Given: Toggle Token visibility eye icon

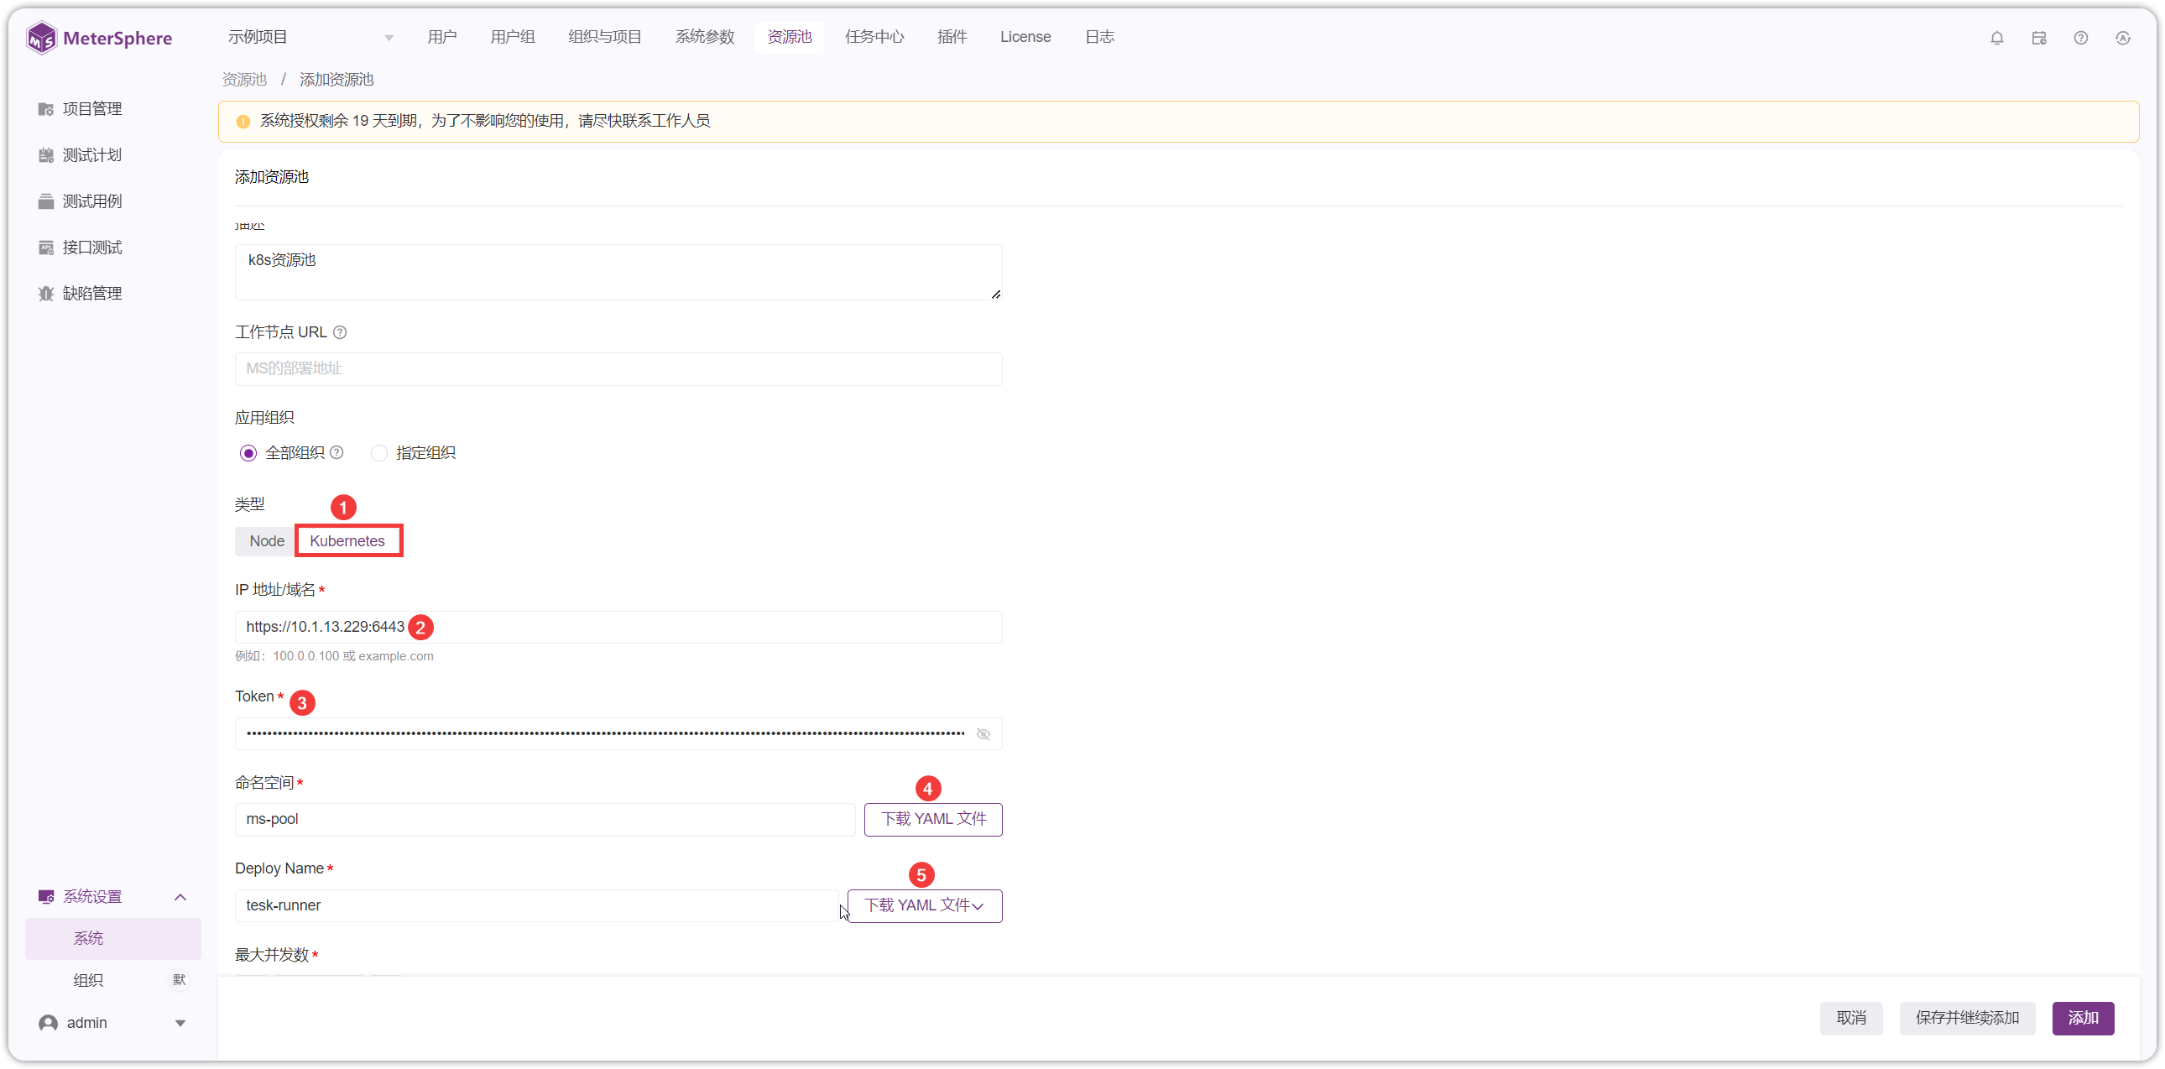Looking at the screenshot, I should [x=983, y=734].
